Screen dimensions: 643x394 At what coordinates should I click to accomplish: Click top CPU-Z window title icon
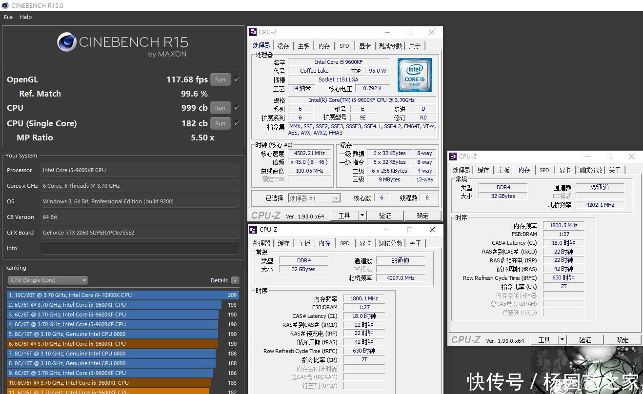(253, 32)
